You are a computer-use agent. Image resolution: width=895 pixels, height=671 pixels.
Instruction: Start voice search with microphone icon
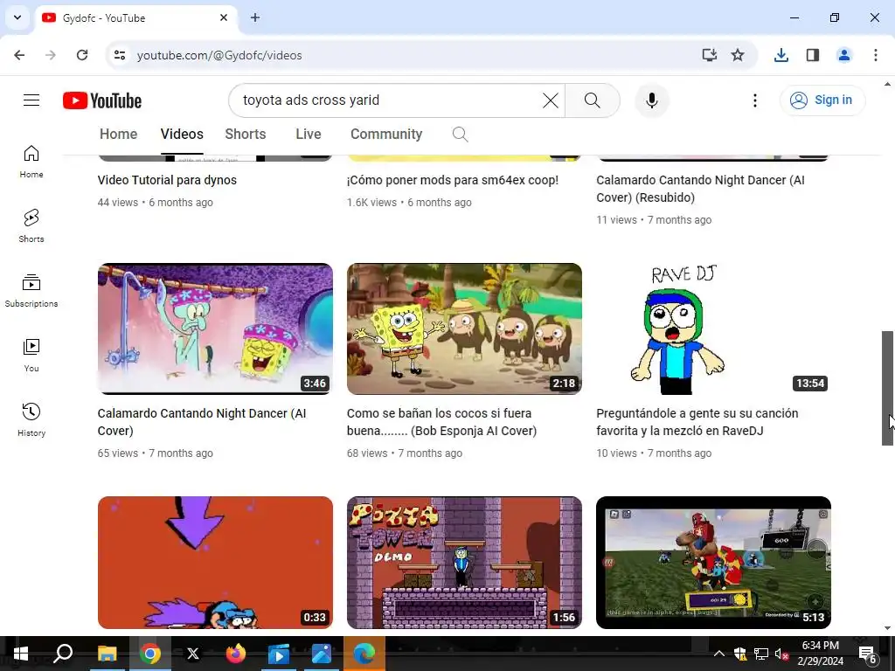pyautogui.click(x=652, y=100)
